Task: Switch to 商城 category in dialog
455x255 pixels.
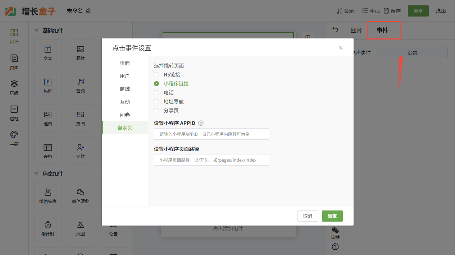Action: point(125,89)
